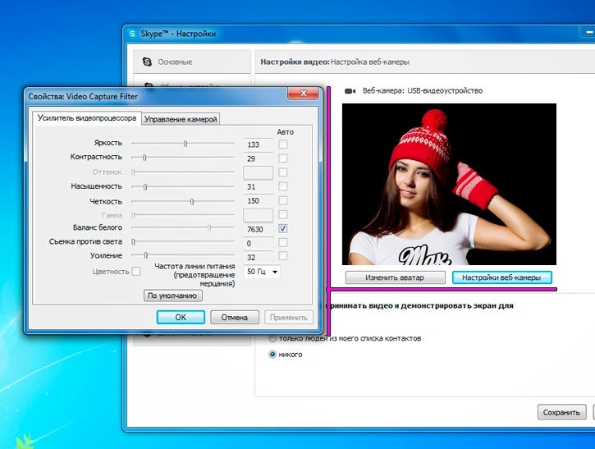
Task: Click Настройки веб-камеры button
Action: pos(501,277)
